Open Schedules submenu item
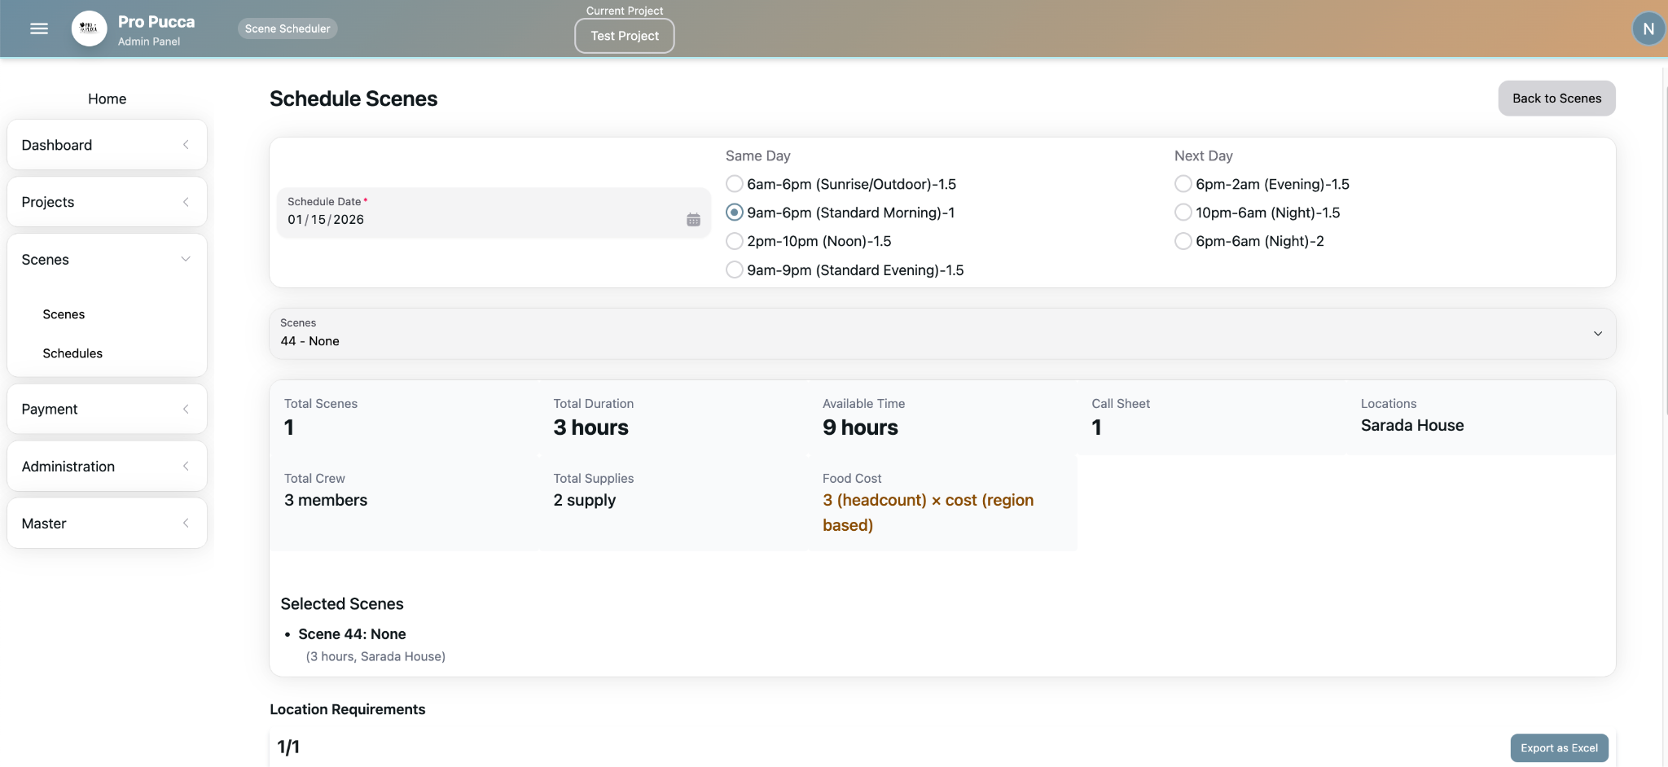The image size is (1668, 767). click(72, 353)
